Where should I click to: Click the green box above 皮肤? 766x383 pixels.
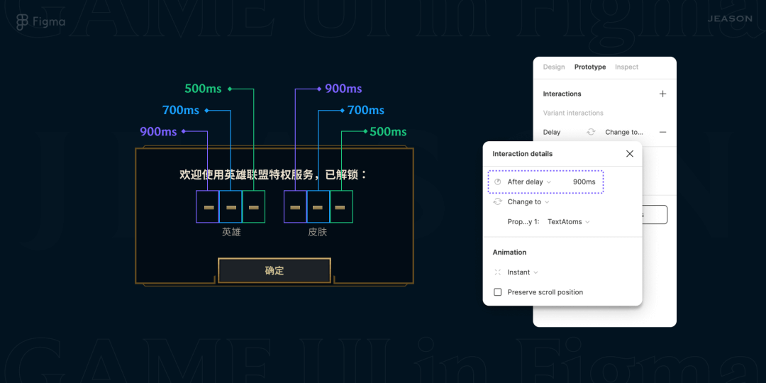point(341,206)
